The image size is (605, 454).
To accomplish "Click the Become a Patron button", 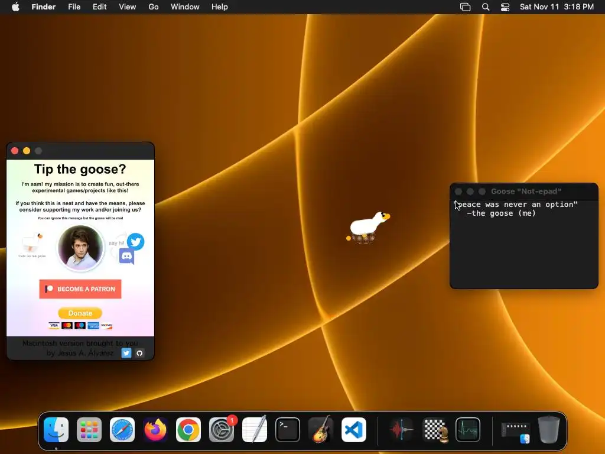I will point(80,289).
